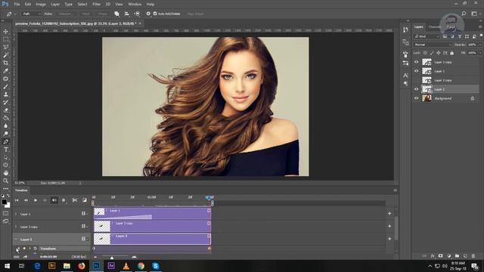Image resolution: width=484 pixels, height=272 pixels.
Task: Open the Window menu
Action: click(x=135, y=5)
